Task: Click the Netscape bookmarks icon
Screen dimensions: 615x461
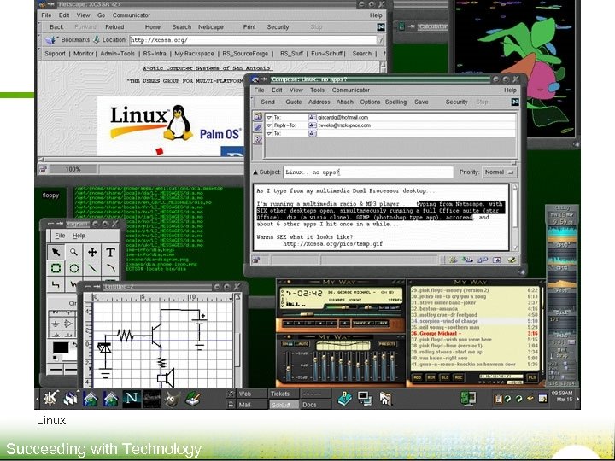Action: tap(50, 40)
